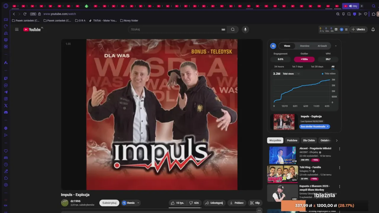Click the Klip clip button
This screenshot has height=213, width=379.
pyautogui.click(x=255, y=203)
